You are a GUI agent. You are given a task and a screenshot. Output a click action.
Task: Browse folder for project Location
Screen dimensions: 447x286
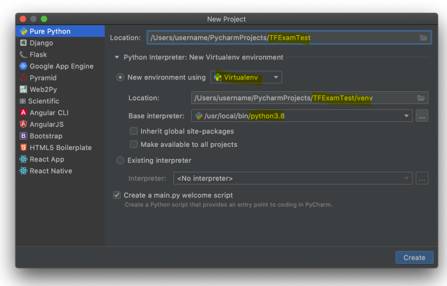[x=423, y=38]
